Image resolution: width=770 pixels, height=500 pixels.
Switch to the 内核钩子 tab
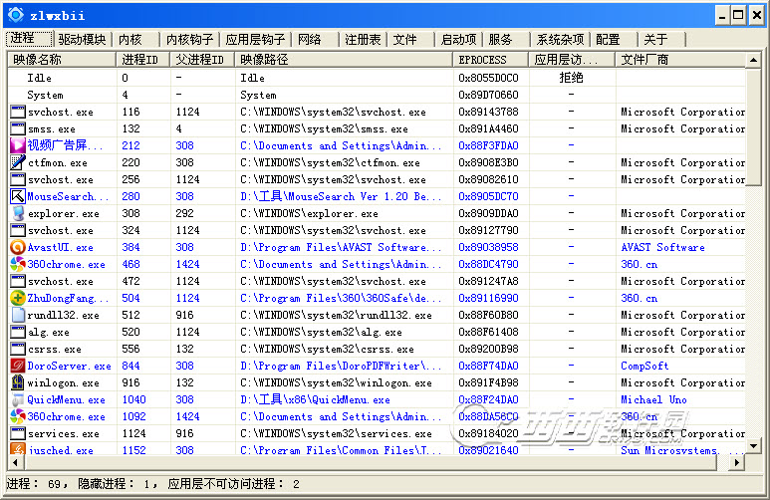point(189,39)
